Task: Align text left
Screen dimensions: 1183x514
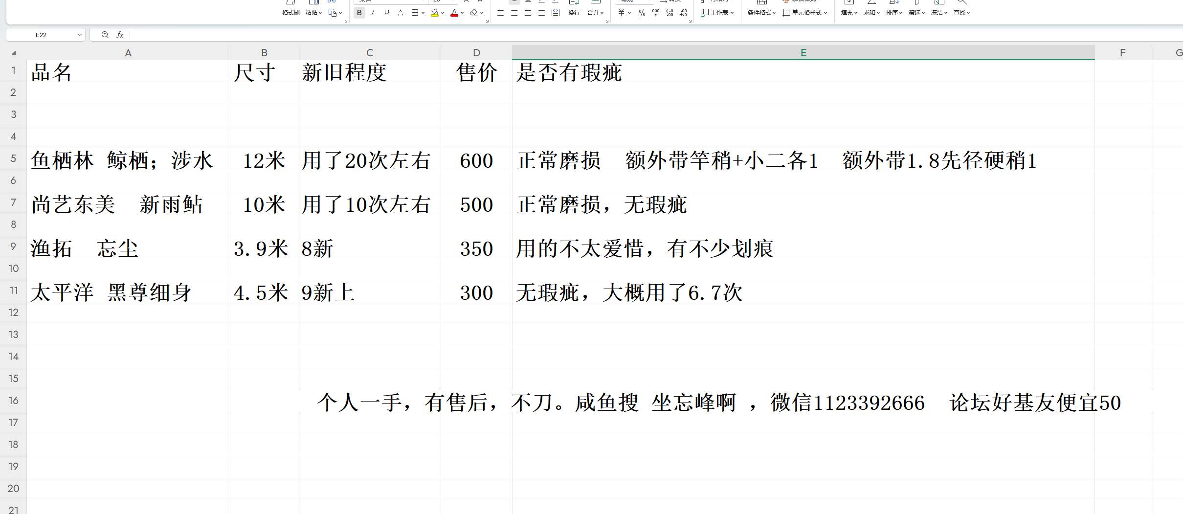Action: [500, 13]
